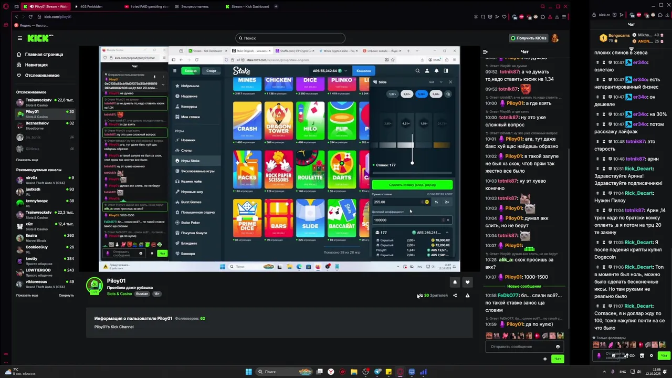
Task: Open Piloy01 channel in followed list
Action: (45, 114)
